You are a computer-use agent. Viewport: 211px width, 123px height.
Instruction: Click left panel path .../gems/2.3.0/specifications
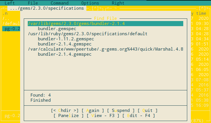(x=47, y=8)
